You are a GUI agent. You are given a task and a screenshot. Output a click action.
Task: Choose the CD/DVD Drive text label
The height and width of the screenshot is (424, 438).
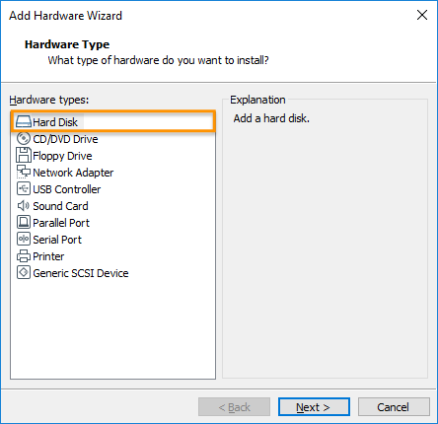65,139
